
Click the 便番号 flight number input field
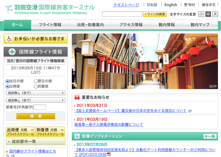pyautogui.click(x=40, y=107)
